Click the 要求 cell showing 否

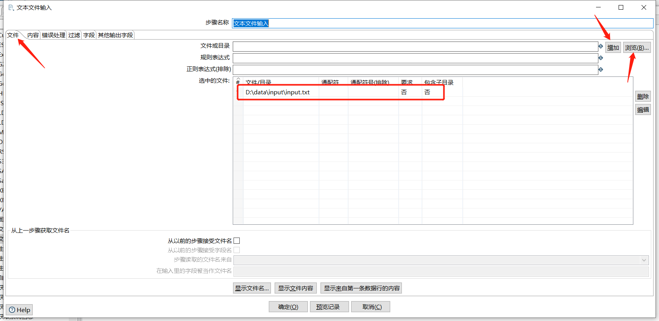pyautogui.click(x=410, y=92)
